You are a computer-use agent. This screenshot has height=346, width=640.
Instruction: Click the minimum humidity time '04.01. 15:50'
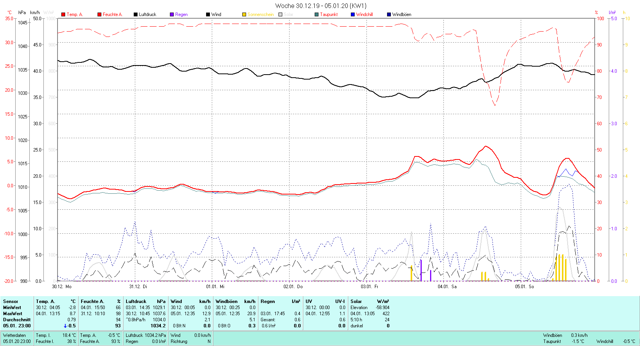click(93, 308)
